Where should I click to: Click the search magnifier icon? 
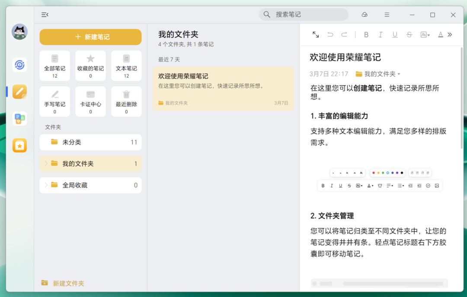267,14
